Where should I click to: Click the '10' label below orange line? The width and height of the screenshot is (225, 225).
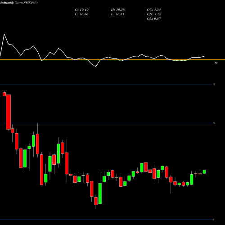coord(216,63)
